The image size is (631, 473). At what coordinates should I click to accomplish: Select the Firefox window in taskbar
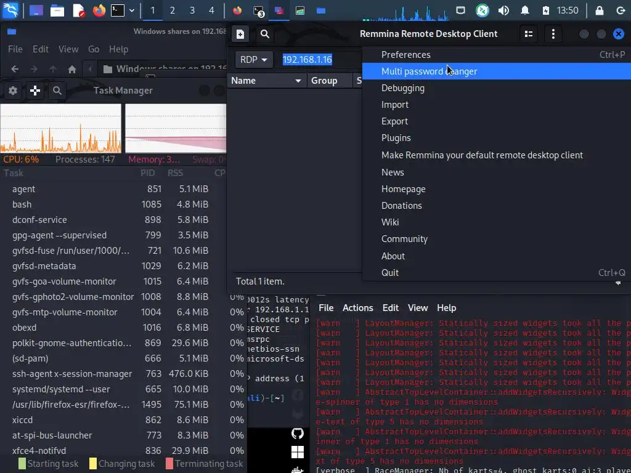(237, 10)
